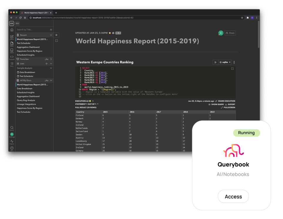Image resolution: width=283 pixels, height=219 pixels.
Task: Open the Search icon in the left sidebar
Action: (12, 128)
